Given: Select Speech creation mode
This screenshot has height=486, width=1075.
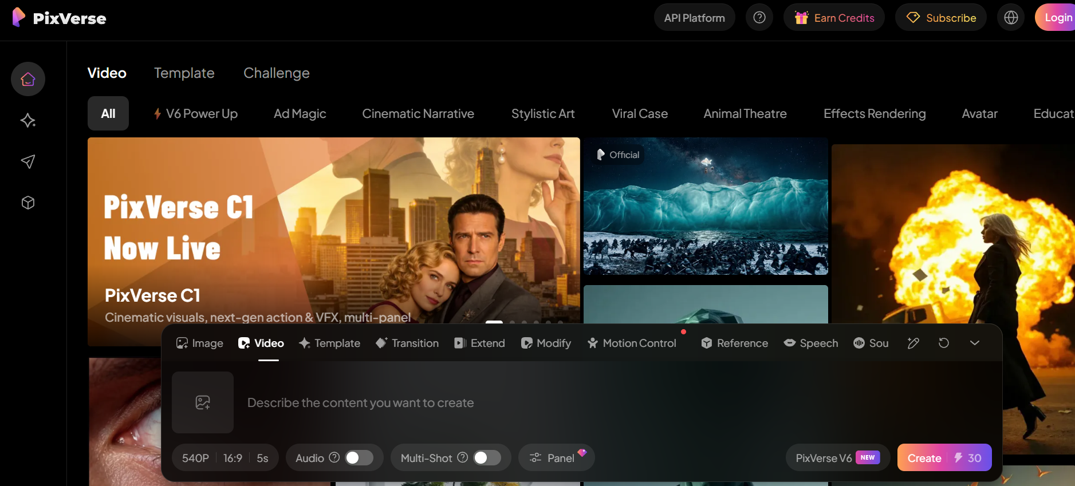Looking at the screenshot, I should 811,343.
